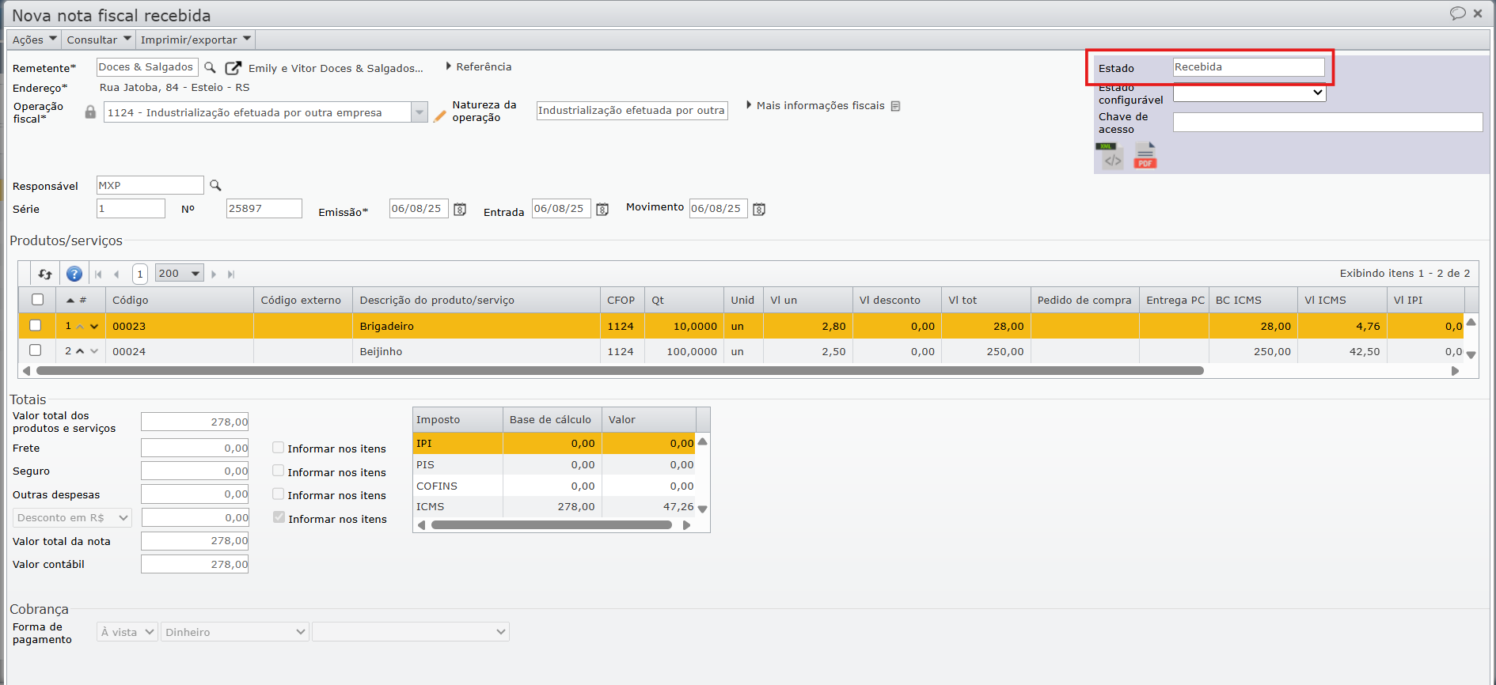
Task: Click the refresh icon in products grid
Action: (x=45, y=274)
